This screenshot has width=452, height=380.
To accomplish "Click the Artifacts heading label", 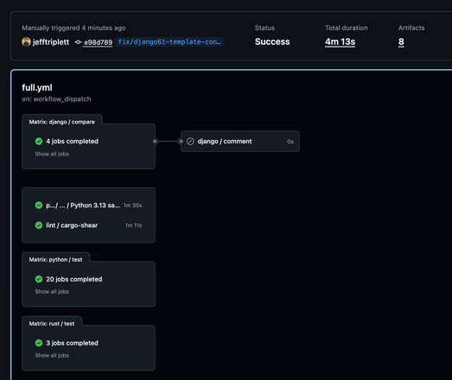I will tap(411, 28).
